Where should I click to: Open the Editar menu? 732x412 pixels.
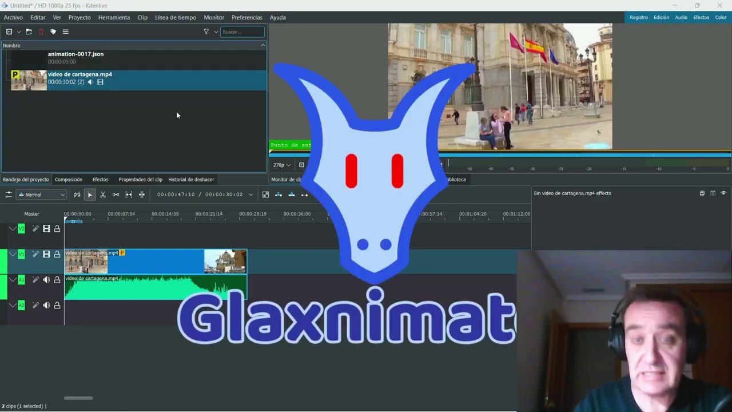pos(38,17)
